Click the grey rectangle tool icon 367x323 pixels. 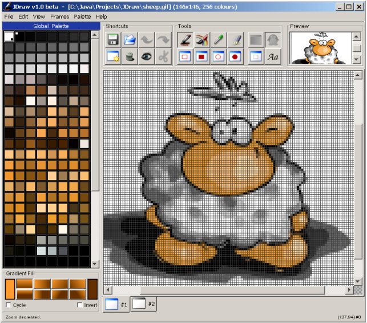pyautogui.click(x=256, y=40)
